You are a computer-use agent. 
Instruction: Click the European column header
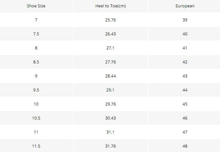point(185,6)
